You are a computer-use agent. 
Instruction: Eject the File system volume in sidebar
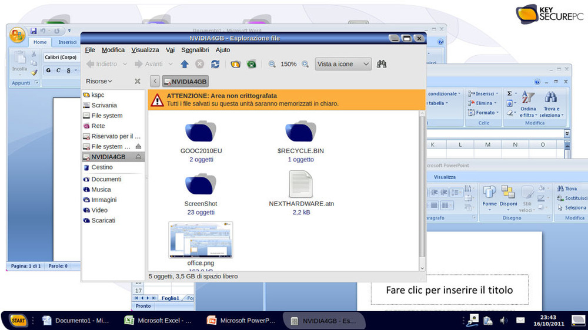pyautogui.click(x=138, y=146)
